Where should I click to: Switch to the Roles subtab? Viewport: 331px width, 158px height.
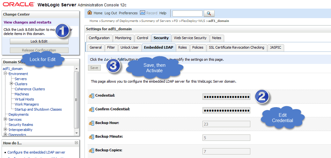tap(182, 48)
